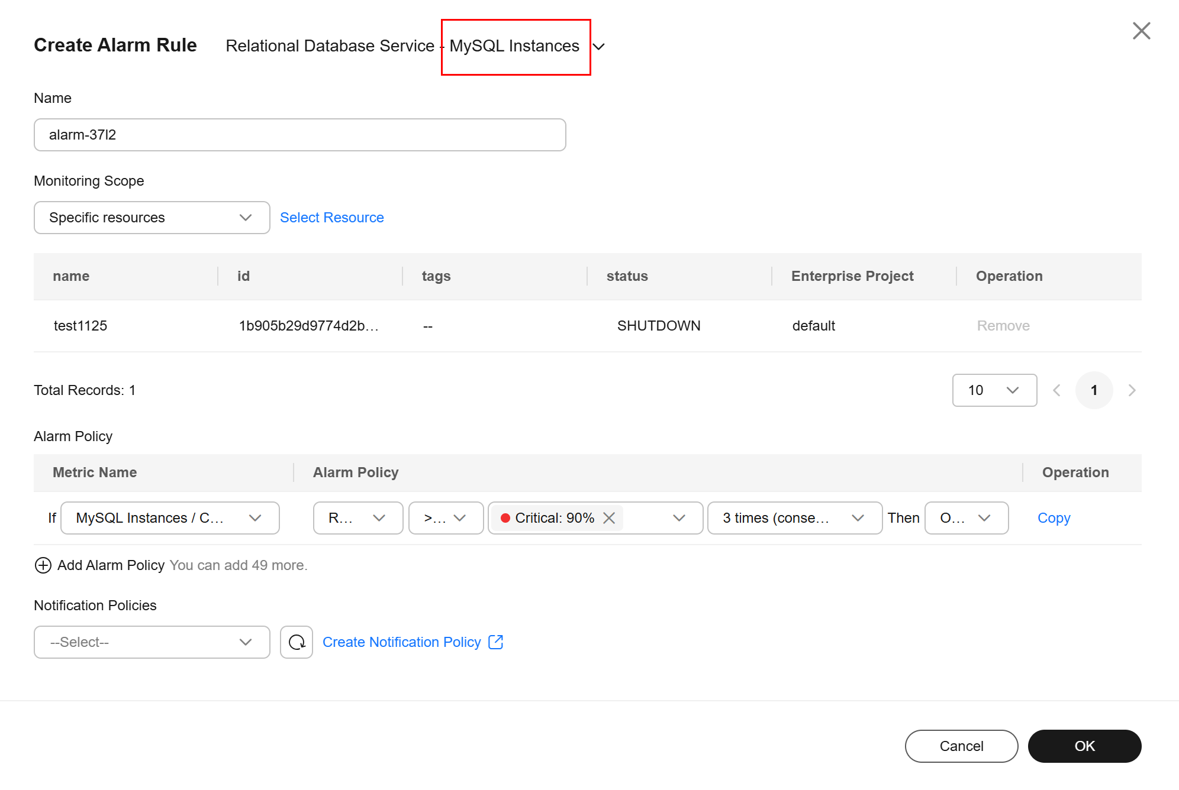Remove resource test1125 from the table
The height and width of the screenshot is (790, 1179).
(1003, 326)
